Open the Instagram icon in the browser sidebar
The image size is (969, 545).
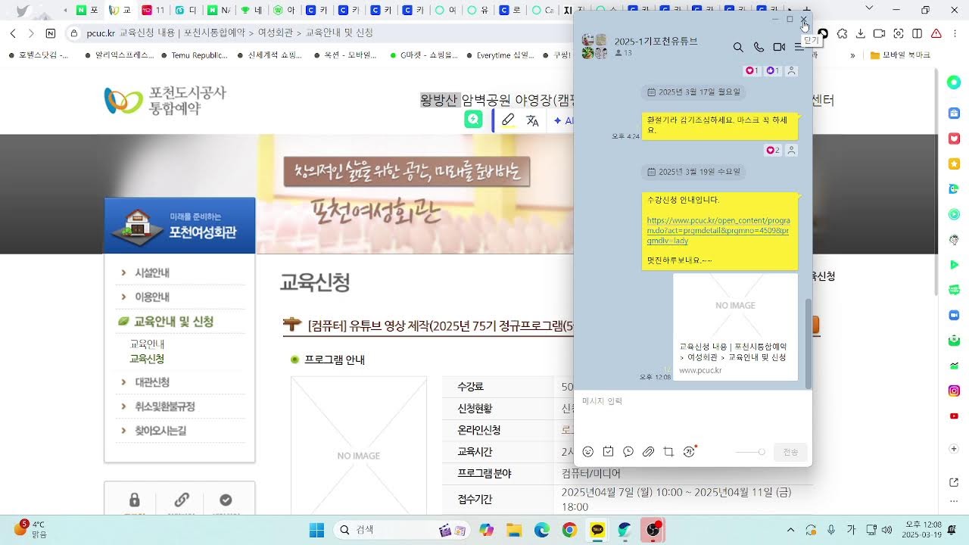click(954, 391)
